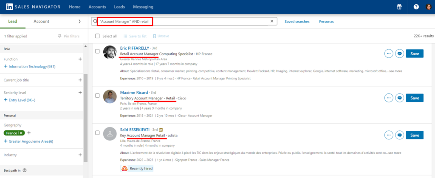This screenshot has width=435, height=178.
Task: Remove the France geography filter tag
Action: coord(21,133)
